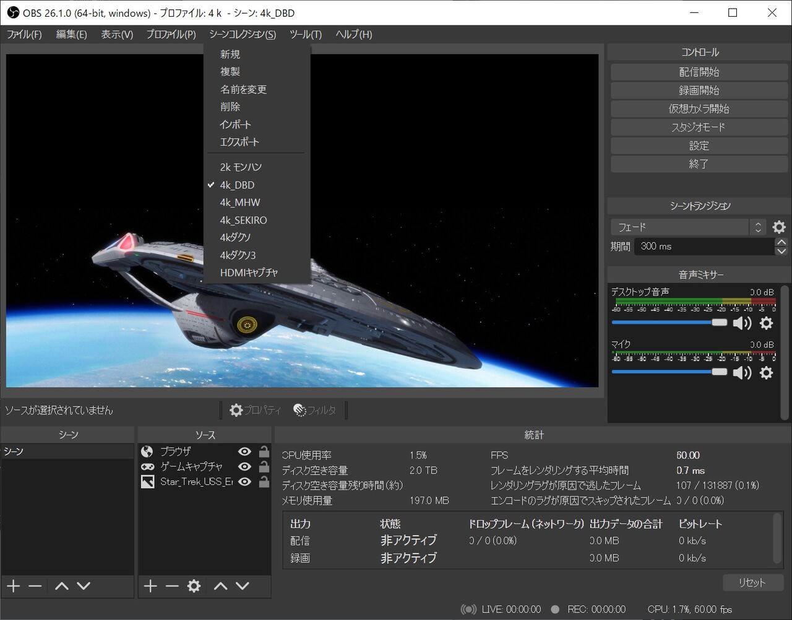The width and height of the screenshot is (792, 620).
Task: Toggle lock on ブラウザ source
Action: 264,452
